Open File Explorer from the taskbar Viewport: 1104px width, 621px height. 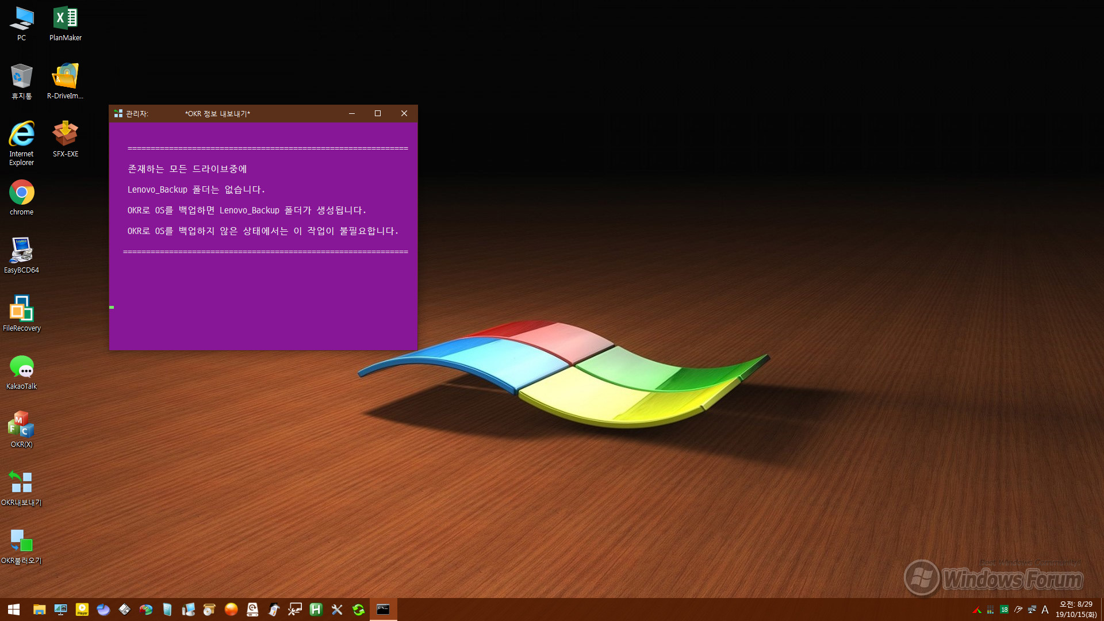pos(39,609)
